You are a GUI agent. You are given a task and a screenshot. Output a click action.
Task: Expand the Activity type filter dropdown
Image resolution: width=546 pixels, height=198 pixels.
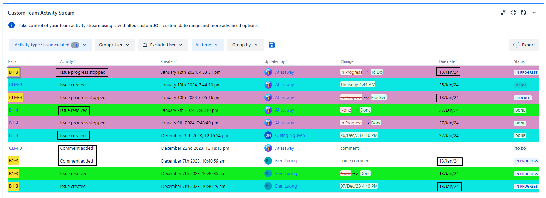50,45
